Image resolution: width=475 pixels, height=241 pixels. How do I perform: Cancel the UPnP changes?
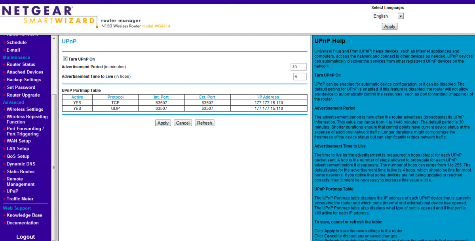[x=183, y=123]
